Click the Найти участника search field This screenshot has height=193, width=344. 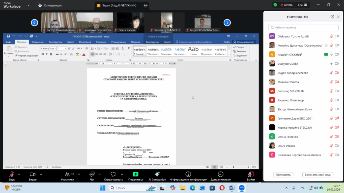tap(304, 27)
